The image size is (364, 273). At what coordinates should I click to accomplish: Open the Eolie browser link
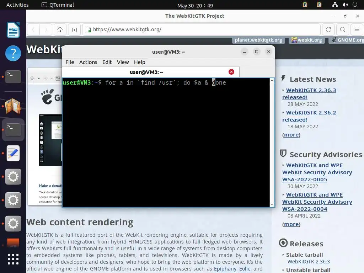pos(245,269)
